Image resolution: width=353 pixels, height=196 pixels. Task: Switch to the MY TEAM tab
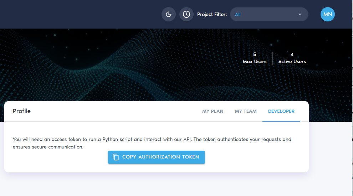(x=246, y=111)
